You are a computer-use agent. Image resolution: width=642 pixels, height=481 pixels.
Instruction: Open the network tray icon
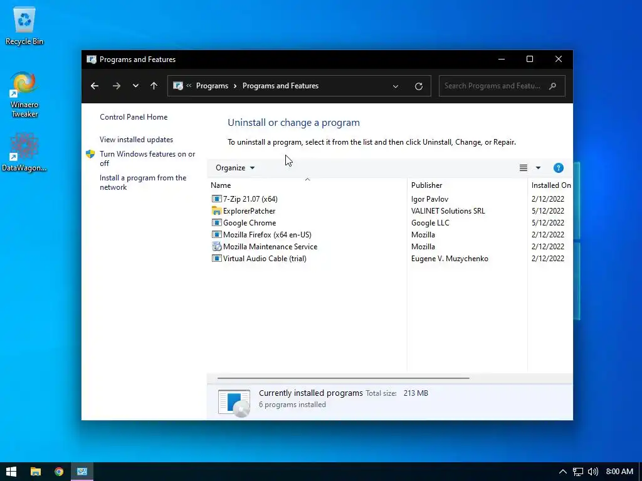[577, 472]
